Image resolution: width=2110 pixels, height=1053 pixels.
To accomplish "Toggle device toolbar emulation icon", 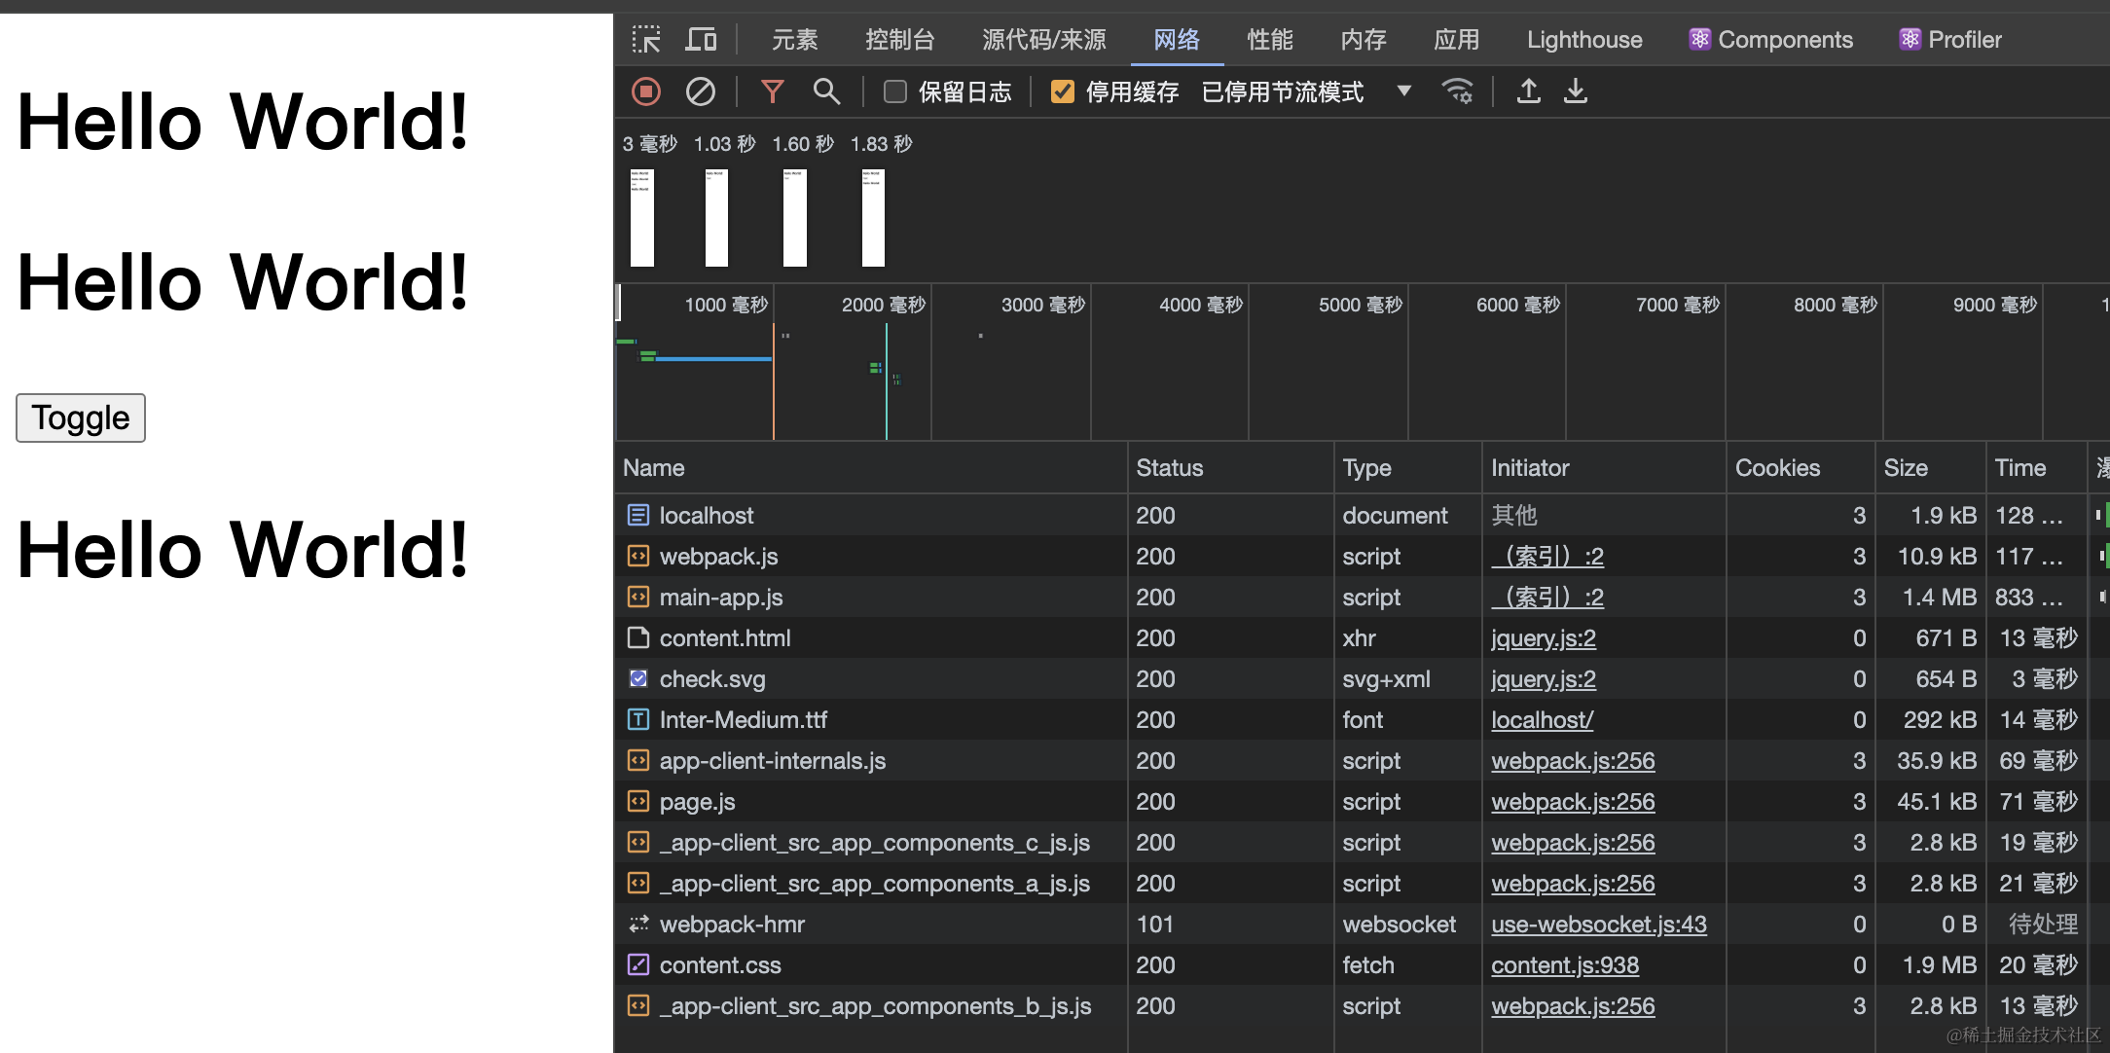I will [x=701, y=40].
